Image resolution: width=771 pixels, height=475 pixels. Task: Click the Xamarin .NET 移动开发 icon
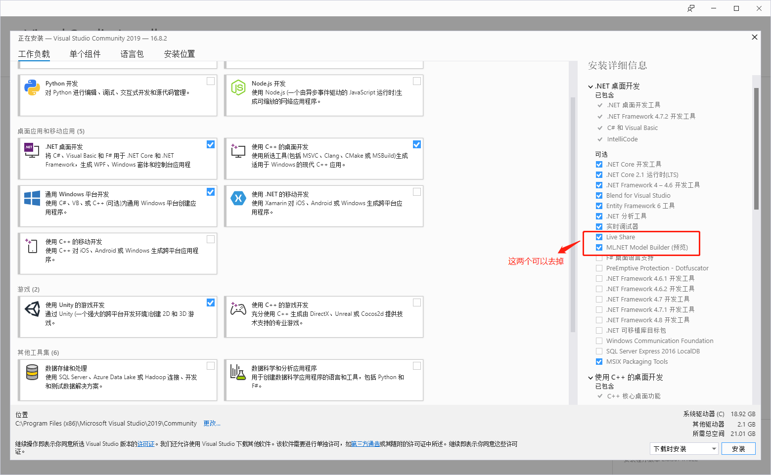[x=238, y=199]
